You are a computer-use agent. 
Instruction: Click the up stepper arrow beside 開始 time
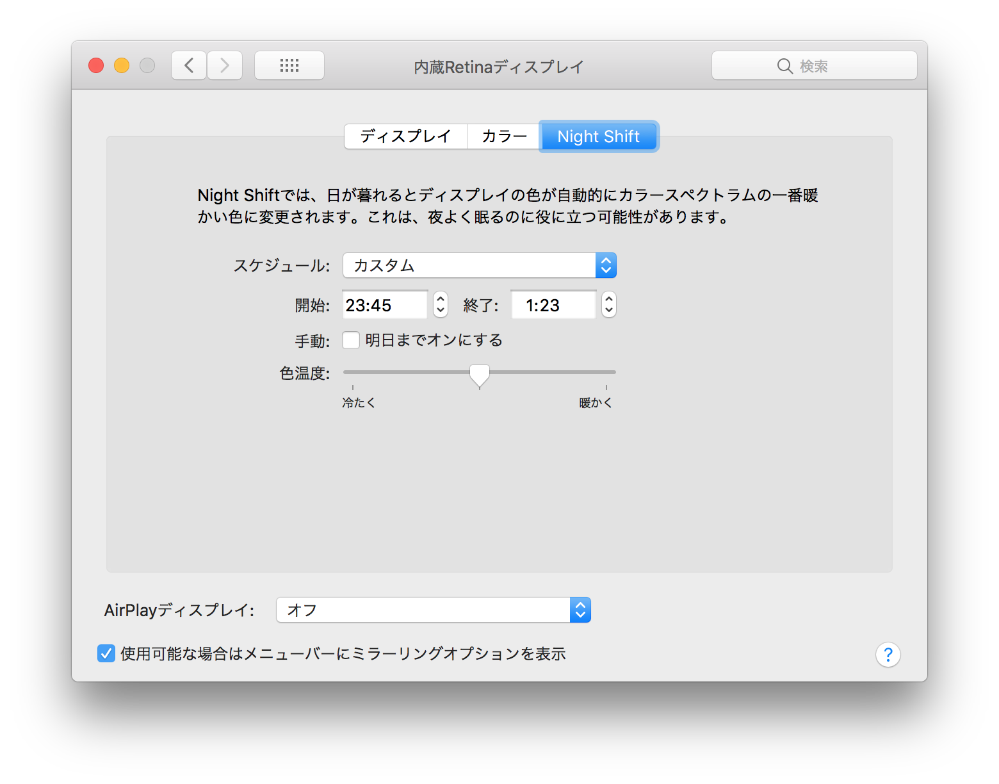click(440, 300)
